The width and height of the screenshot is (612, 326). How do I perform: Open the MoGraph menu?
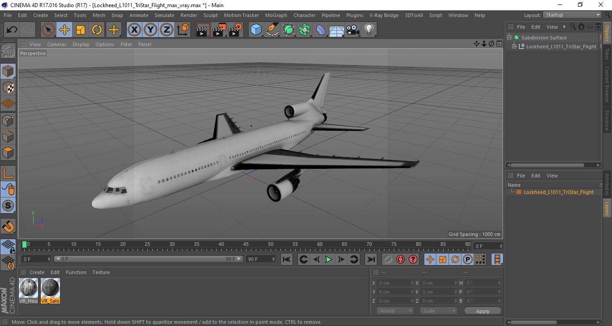276,15
